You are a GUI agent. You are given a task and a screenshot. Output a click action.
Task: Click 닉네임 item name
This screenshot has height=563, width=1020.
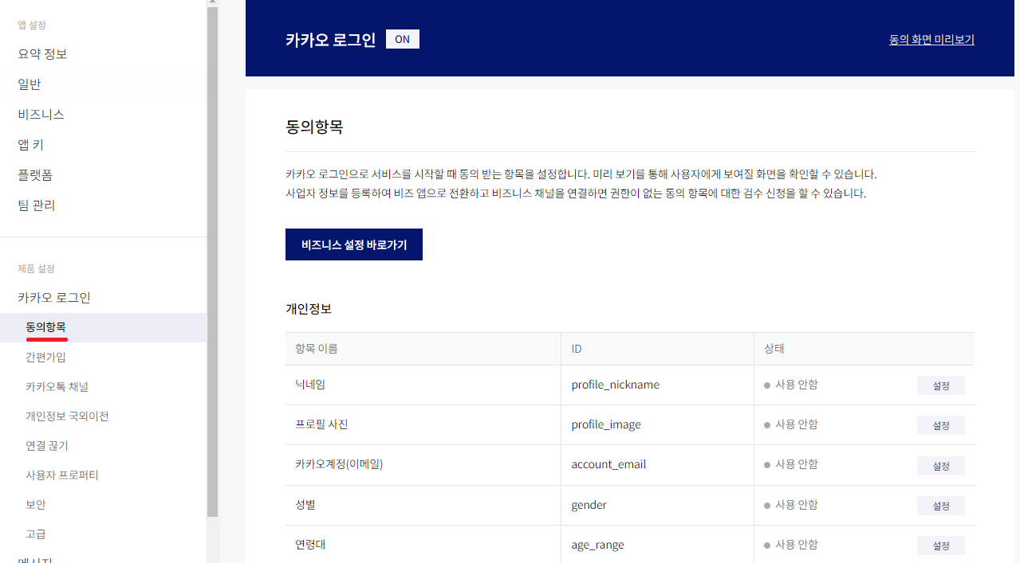[x=310, y=385]
